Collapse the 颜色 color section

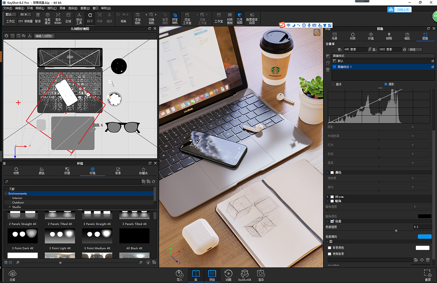(x=328, y=173)
